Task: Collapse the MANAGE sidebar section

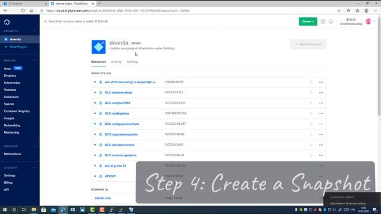Action: [x=35, y=61]
